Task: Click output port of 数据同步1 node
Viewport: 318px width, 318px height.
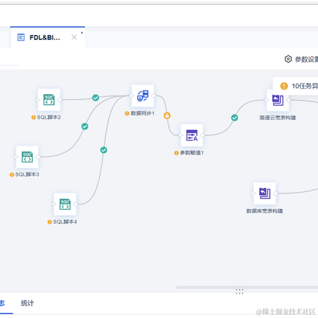Action: [x=153, y=95]
